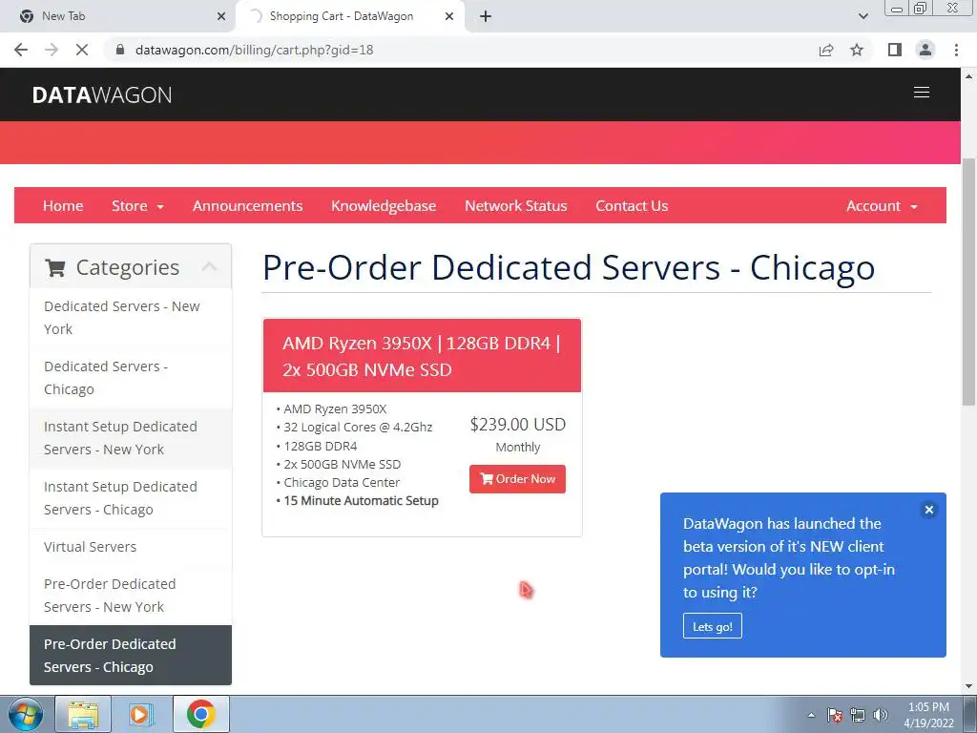
Task: Select Dedicated Servers - New York category
Action: (130, 318)
